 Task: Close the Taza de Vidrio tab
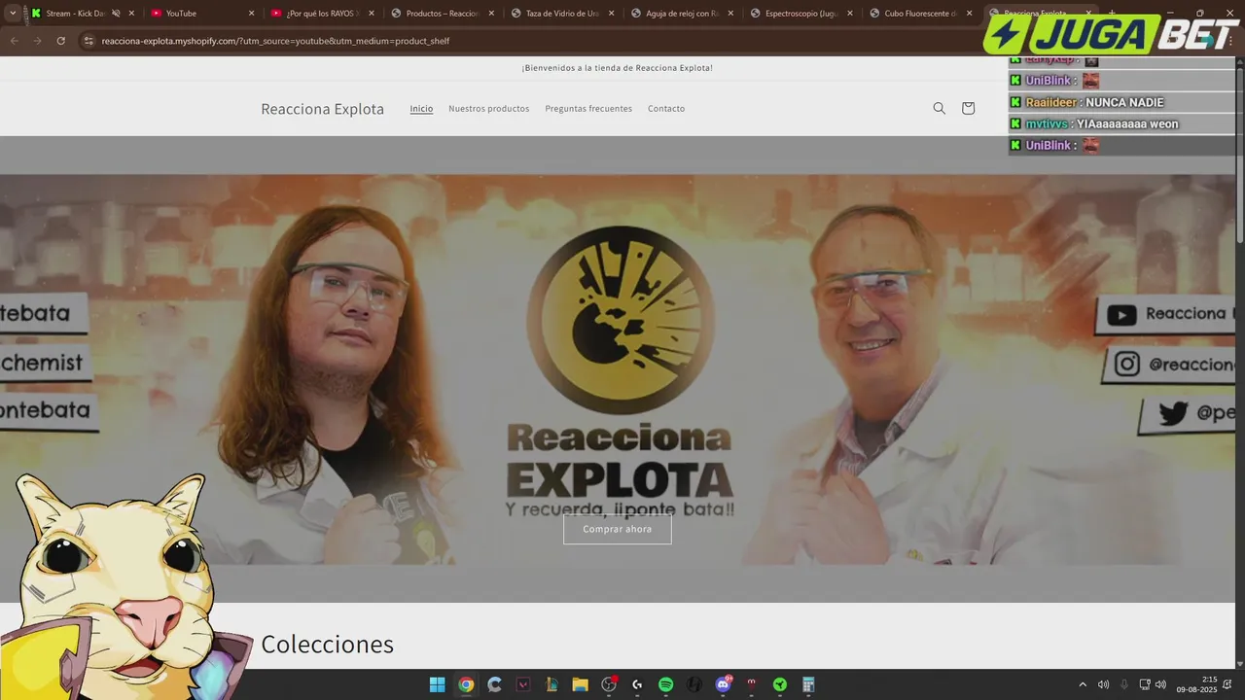tap(610, 14)
